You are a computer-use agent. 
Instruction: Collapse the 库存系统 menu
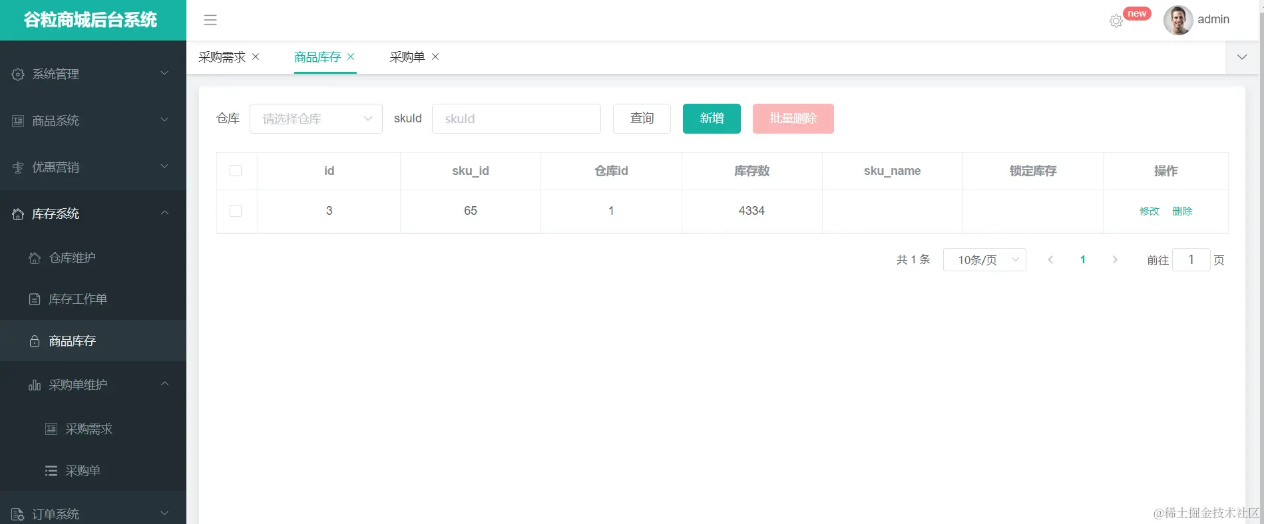tap(164, 213)
